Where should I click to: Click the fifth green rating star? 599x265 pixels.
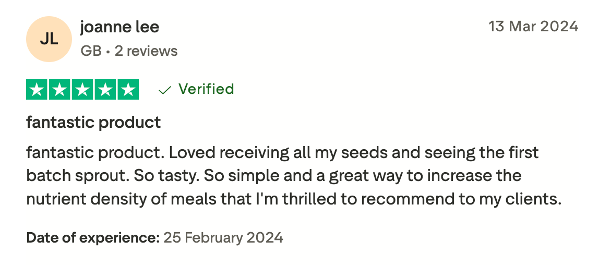pos(128,90)
